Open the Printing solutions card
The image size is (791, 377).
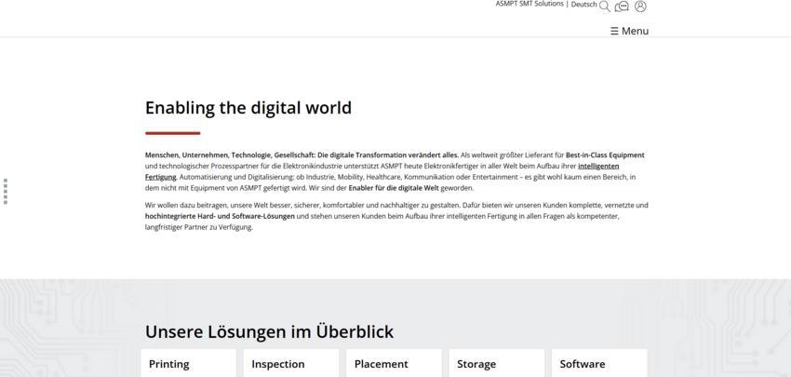[188, 363]
